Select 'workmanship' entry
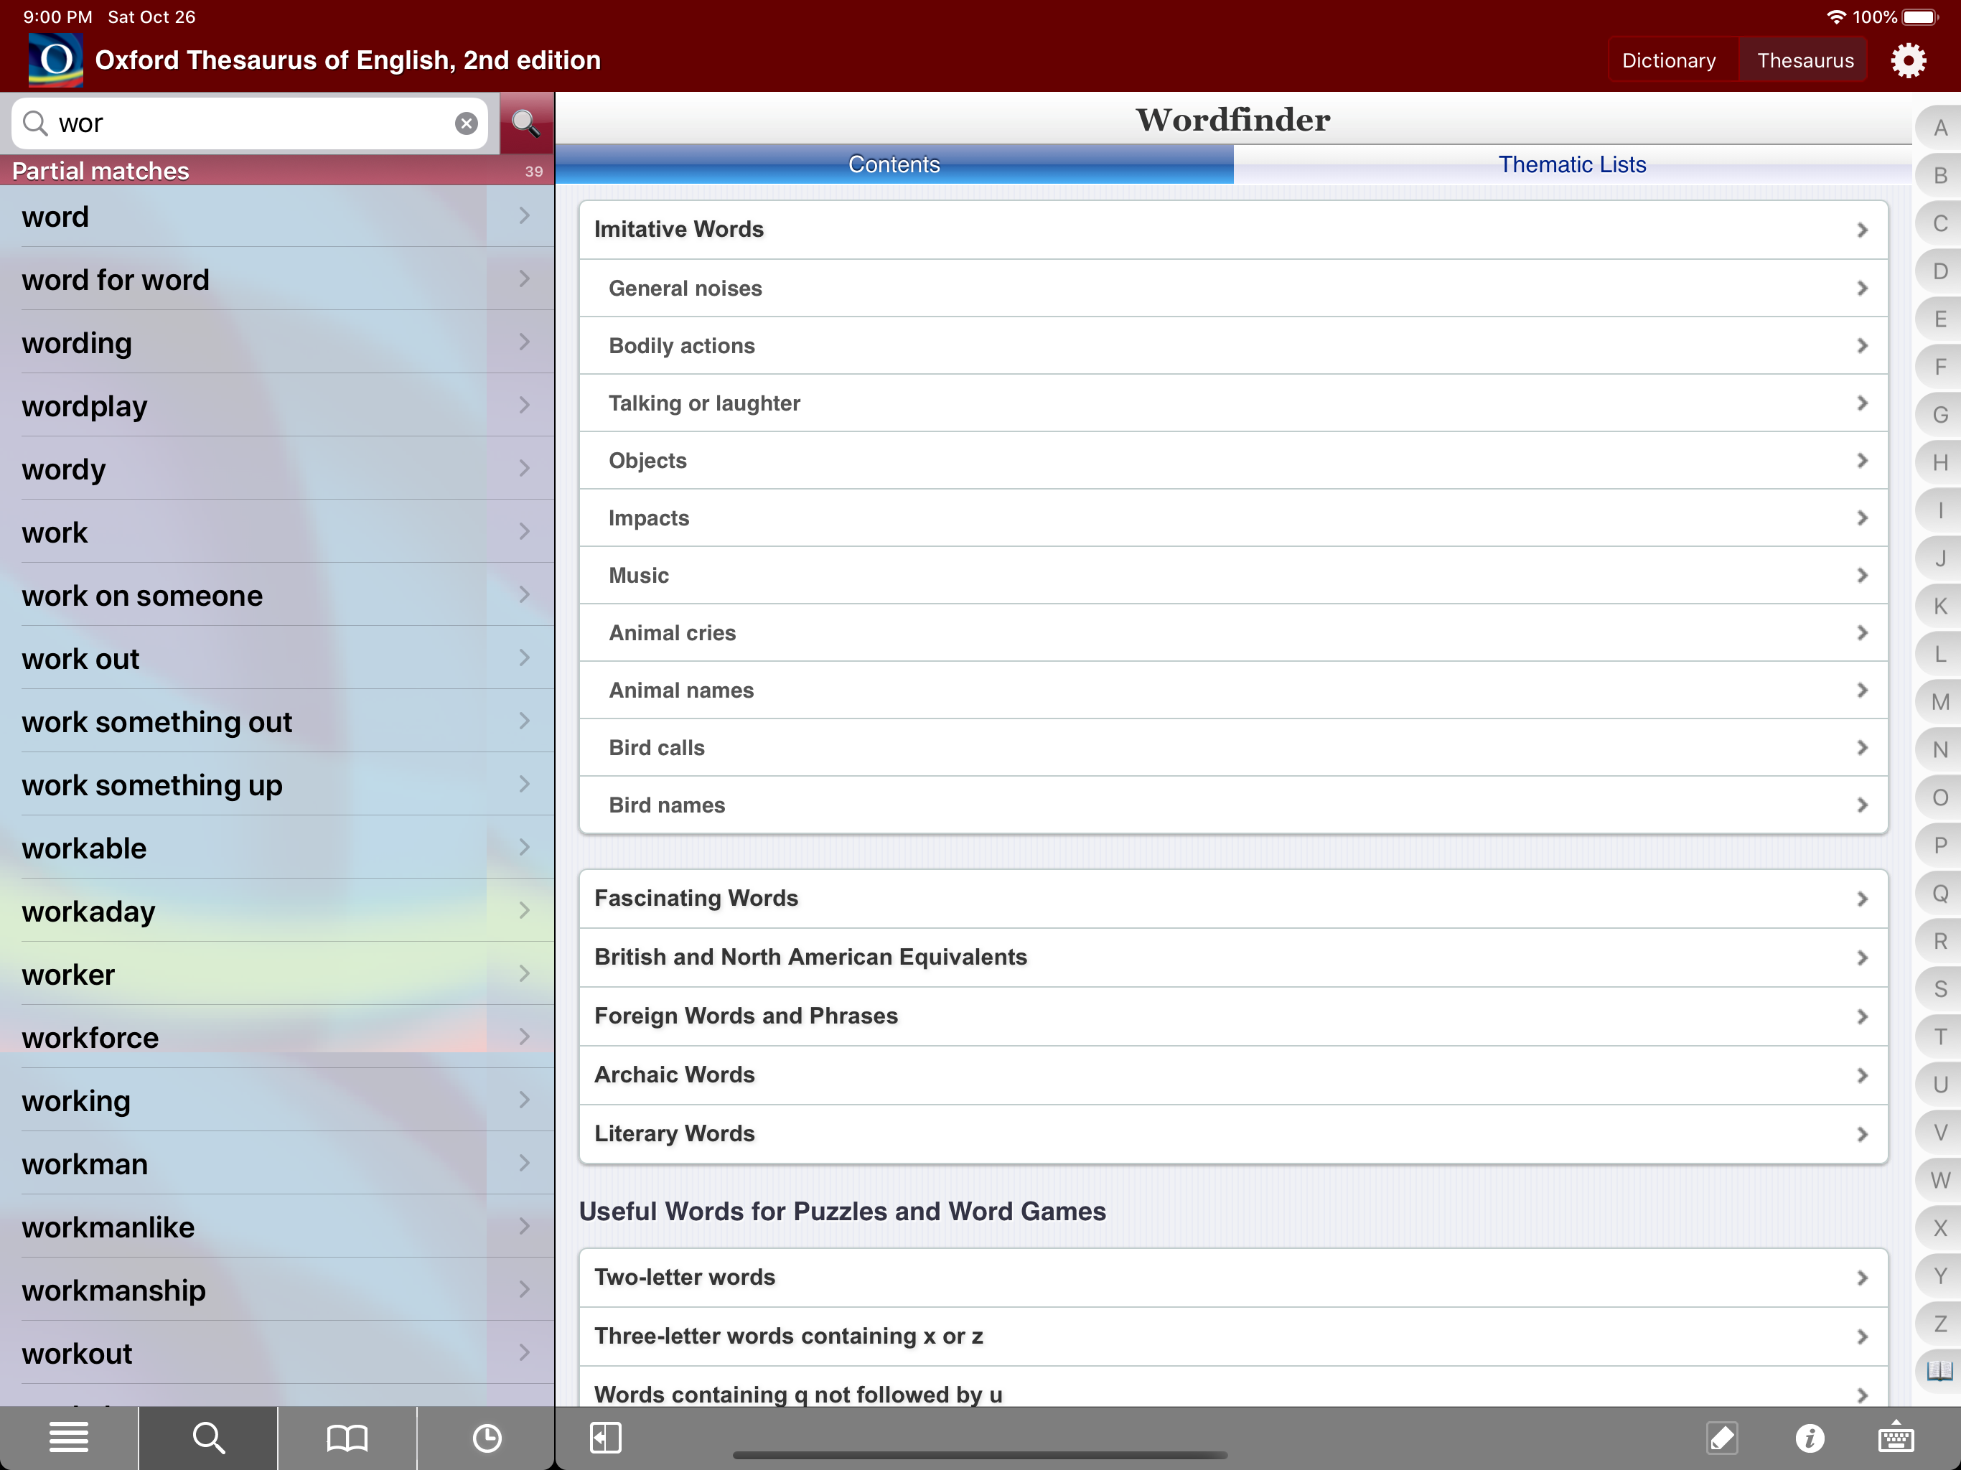The image size is (1961, 1470). [276, 1289]
